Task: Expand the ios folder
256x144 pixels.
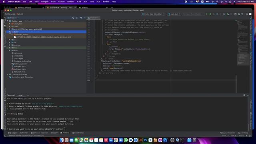Action: click(x=10, y=40)
